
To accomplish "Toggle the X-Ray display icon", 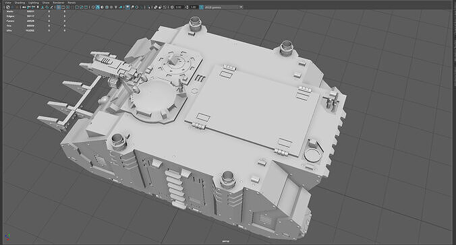I will point(156,7).
